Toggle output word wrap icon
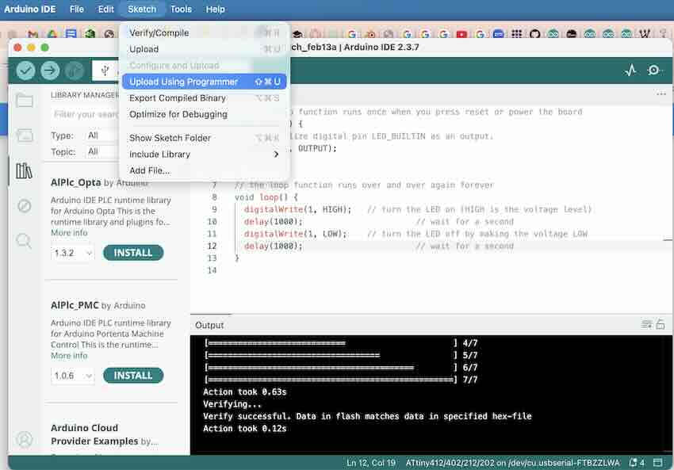The width and height of the screenshot is (674, 470). click(646, 324)
